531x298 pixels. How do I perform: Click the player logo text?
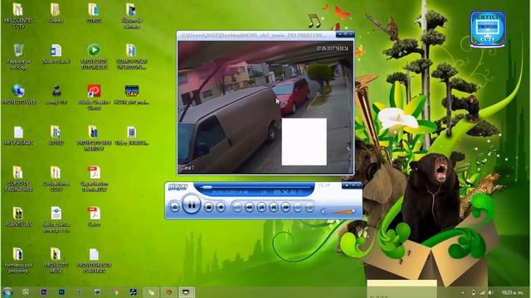click(x=178, y=187)
